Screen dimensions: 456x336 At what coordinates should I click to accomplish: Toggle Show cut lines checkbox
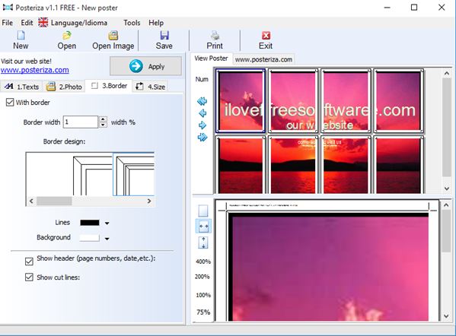[29, 277]
